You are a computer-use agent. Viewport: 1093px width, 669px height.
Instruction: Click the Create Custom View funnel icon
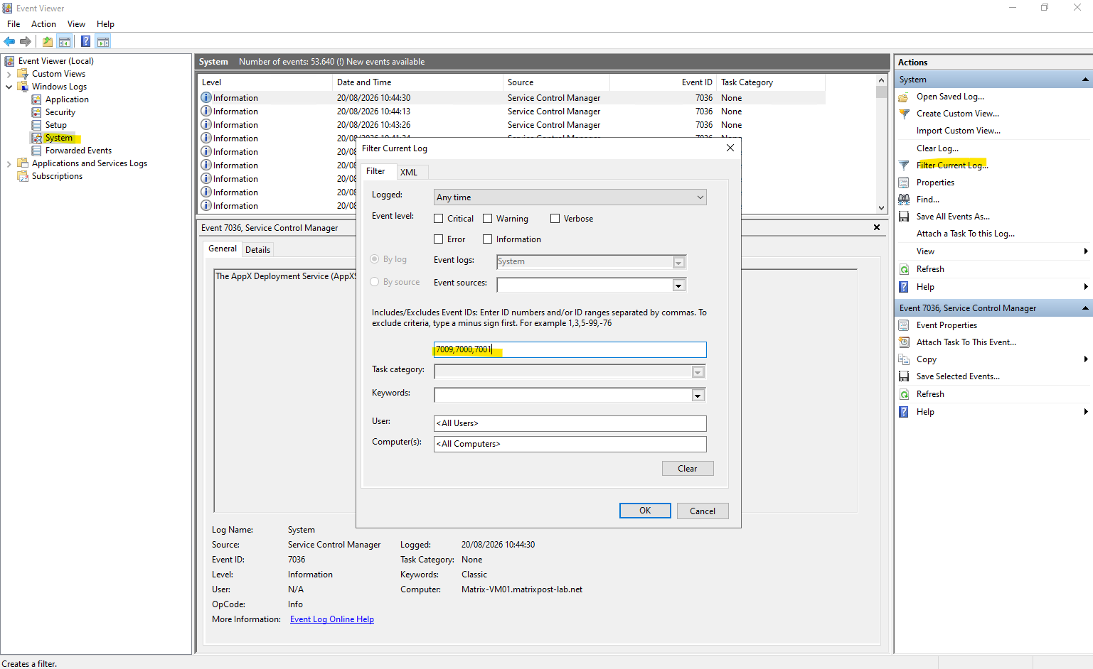(904, 114)
